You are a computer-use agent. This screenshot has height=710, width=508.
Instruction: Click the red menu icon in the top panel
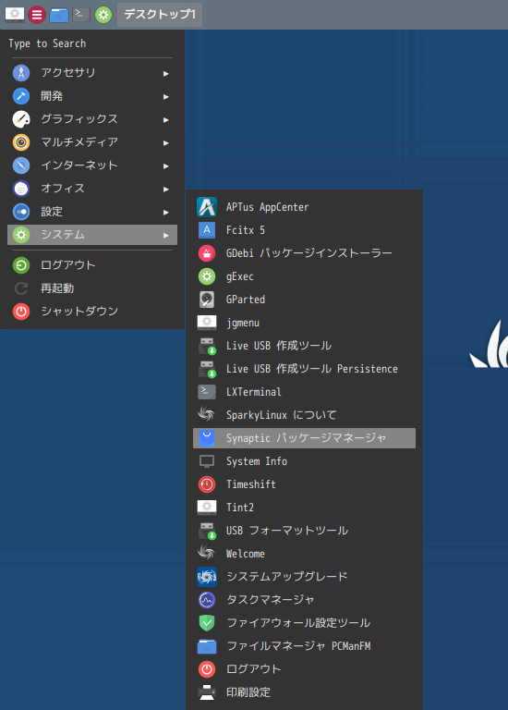[x=37, y=15]
